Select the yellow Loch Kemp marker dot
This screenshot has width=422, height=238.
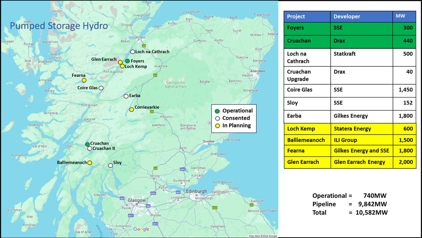(x=122, y=66)
